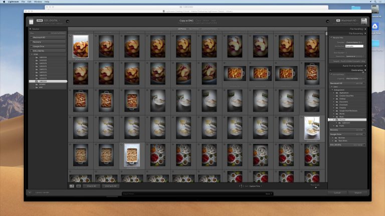Select Macintosh HD volume in the Source panel
Screen dimensions: 385x216
[x=48, y=37]
